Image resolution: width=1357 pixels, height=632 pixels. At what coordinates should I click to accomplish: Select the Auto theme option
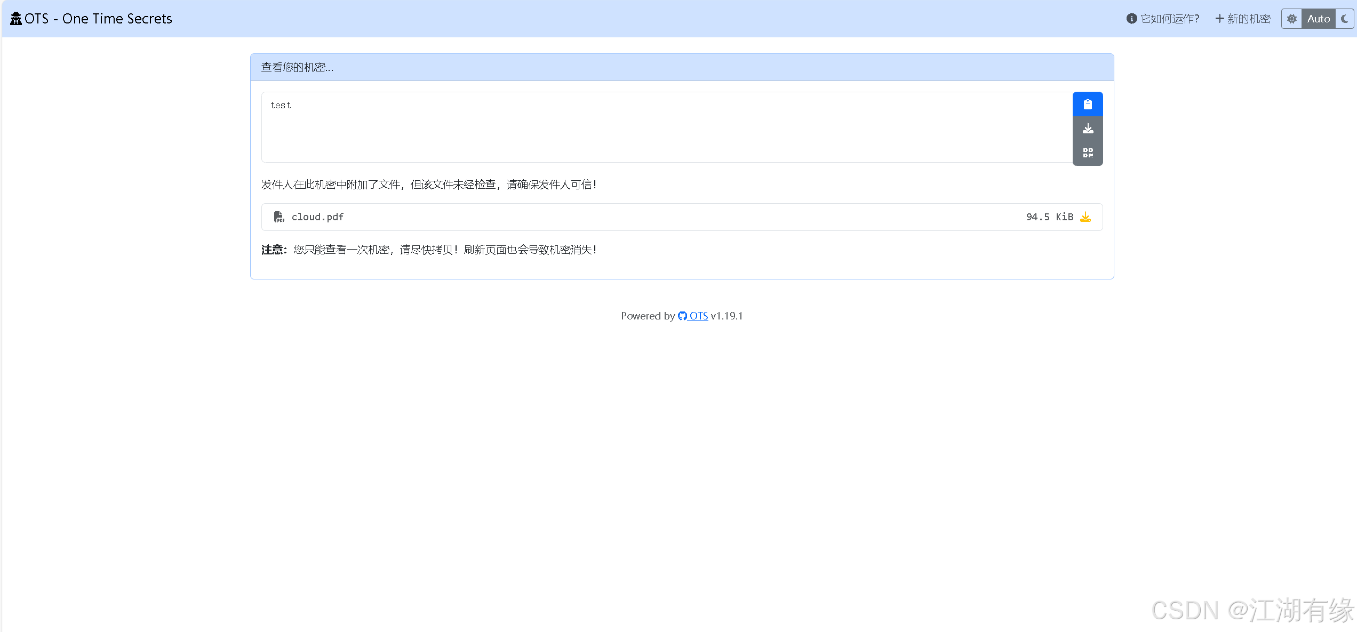1318,19
